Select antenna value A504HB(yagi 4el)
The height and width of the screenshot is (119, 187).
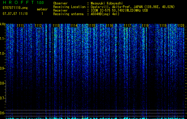coord(105,14)
